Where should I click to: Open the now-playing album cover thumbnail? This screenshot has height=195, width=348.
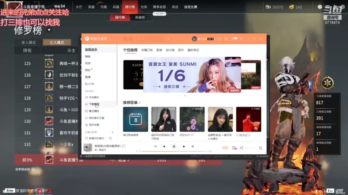click(88, 147)
